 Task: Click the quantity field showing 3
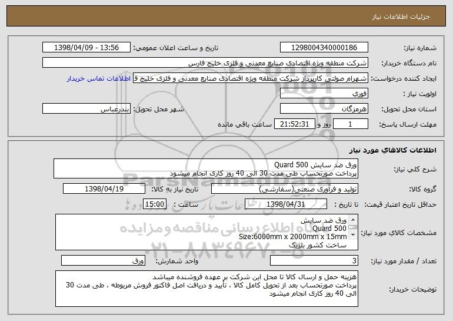314,260
